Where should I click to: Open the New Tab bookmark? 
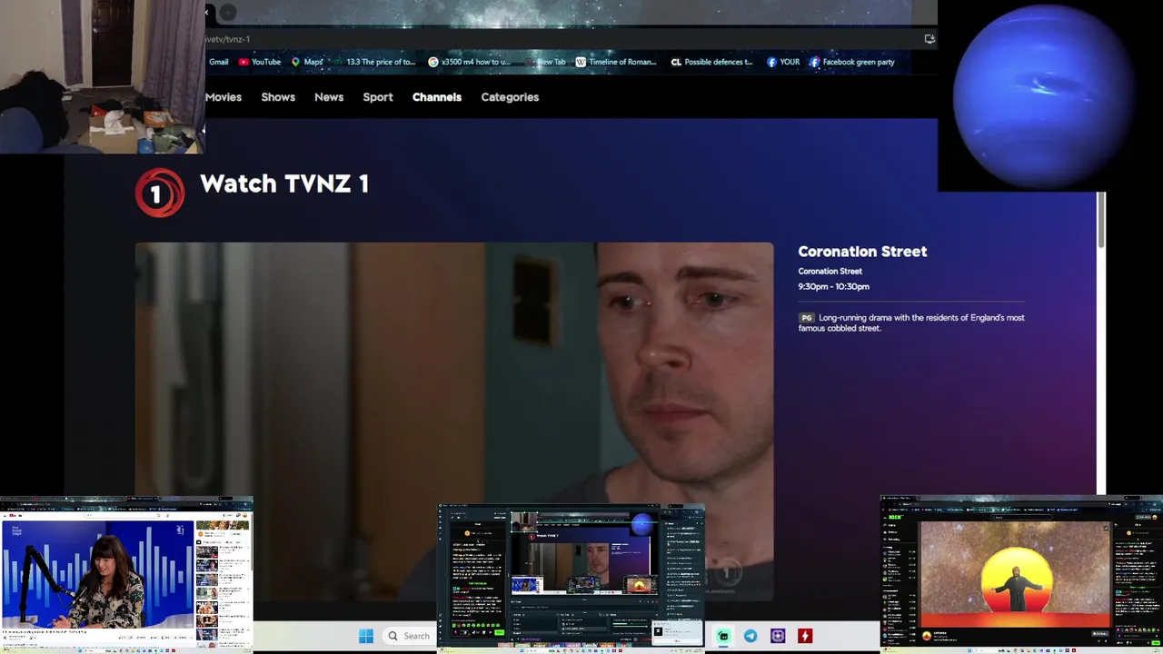[547, 62]
